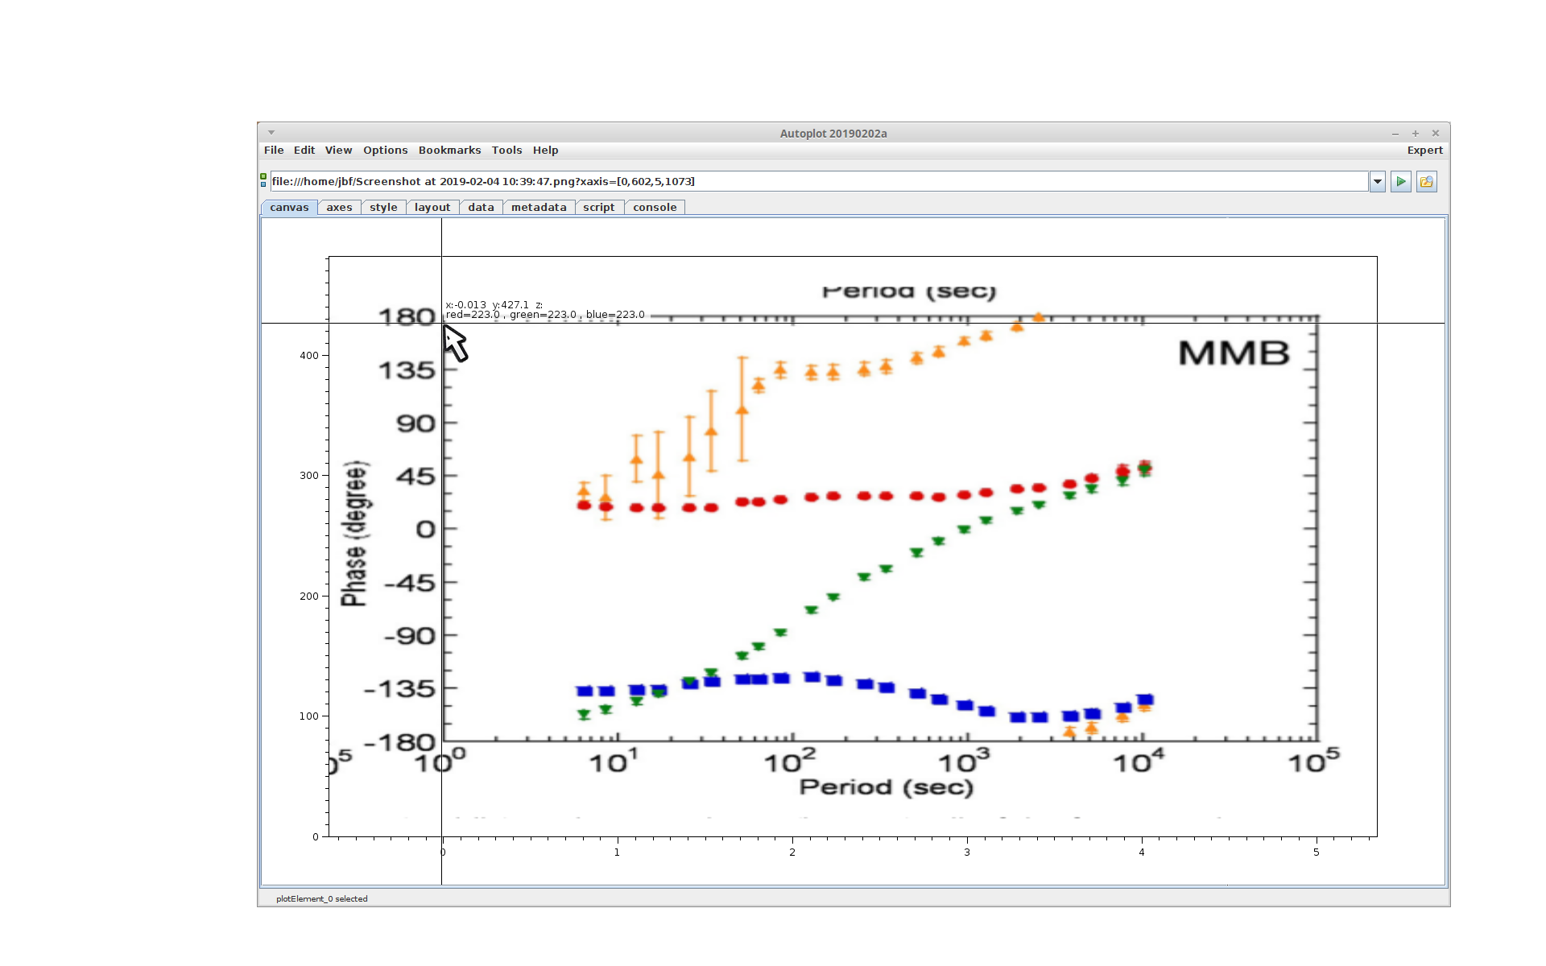Click the 'Phase (degree)' axis title in image
This screenshot has width=1546, height=966.
pos(355,533)
